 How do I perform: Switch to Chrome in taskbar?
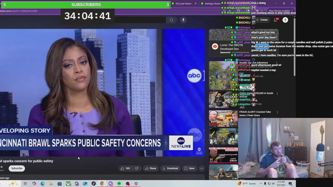coord(102,184)
